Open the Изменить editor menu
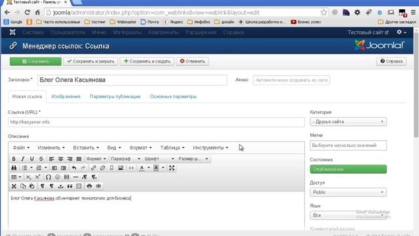This screenshot has height=236, width=419. tap(51, 147)
